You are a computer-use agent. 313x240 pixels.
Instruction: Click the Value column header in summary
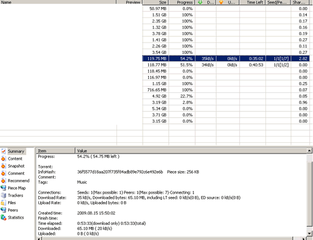pyautogui.click(x=191, y=150)
